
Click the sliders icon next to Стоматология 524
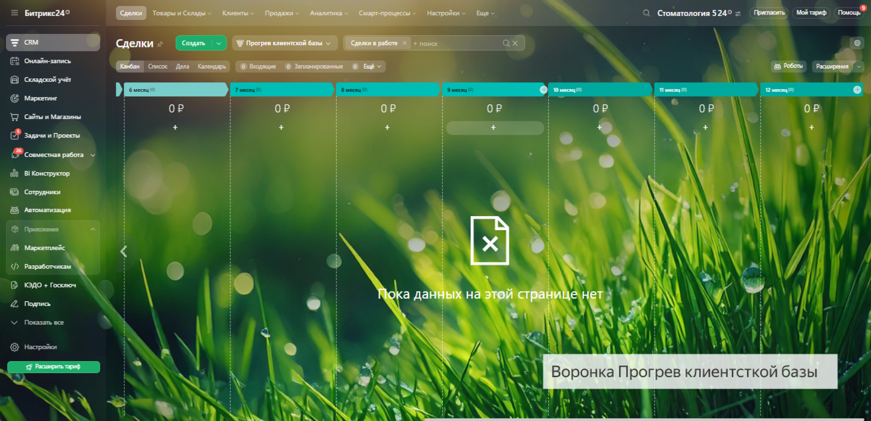point(738,13)
